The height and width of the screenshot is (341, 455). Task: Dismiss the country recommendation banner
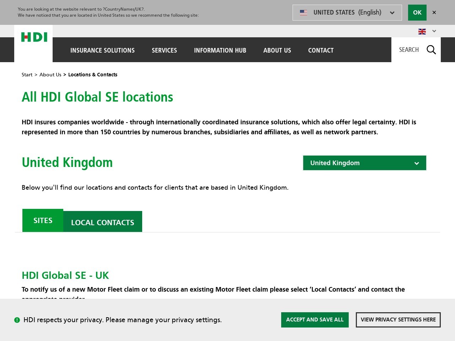coord(434,12)
